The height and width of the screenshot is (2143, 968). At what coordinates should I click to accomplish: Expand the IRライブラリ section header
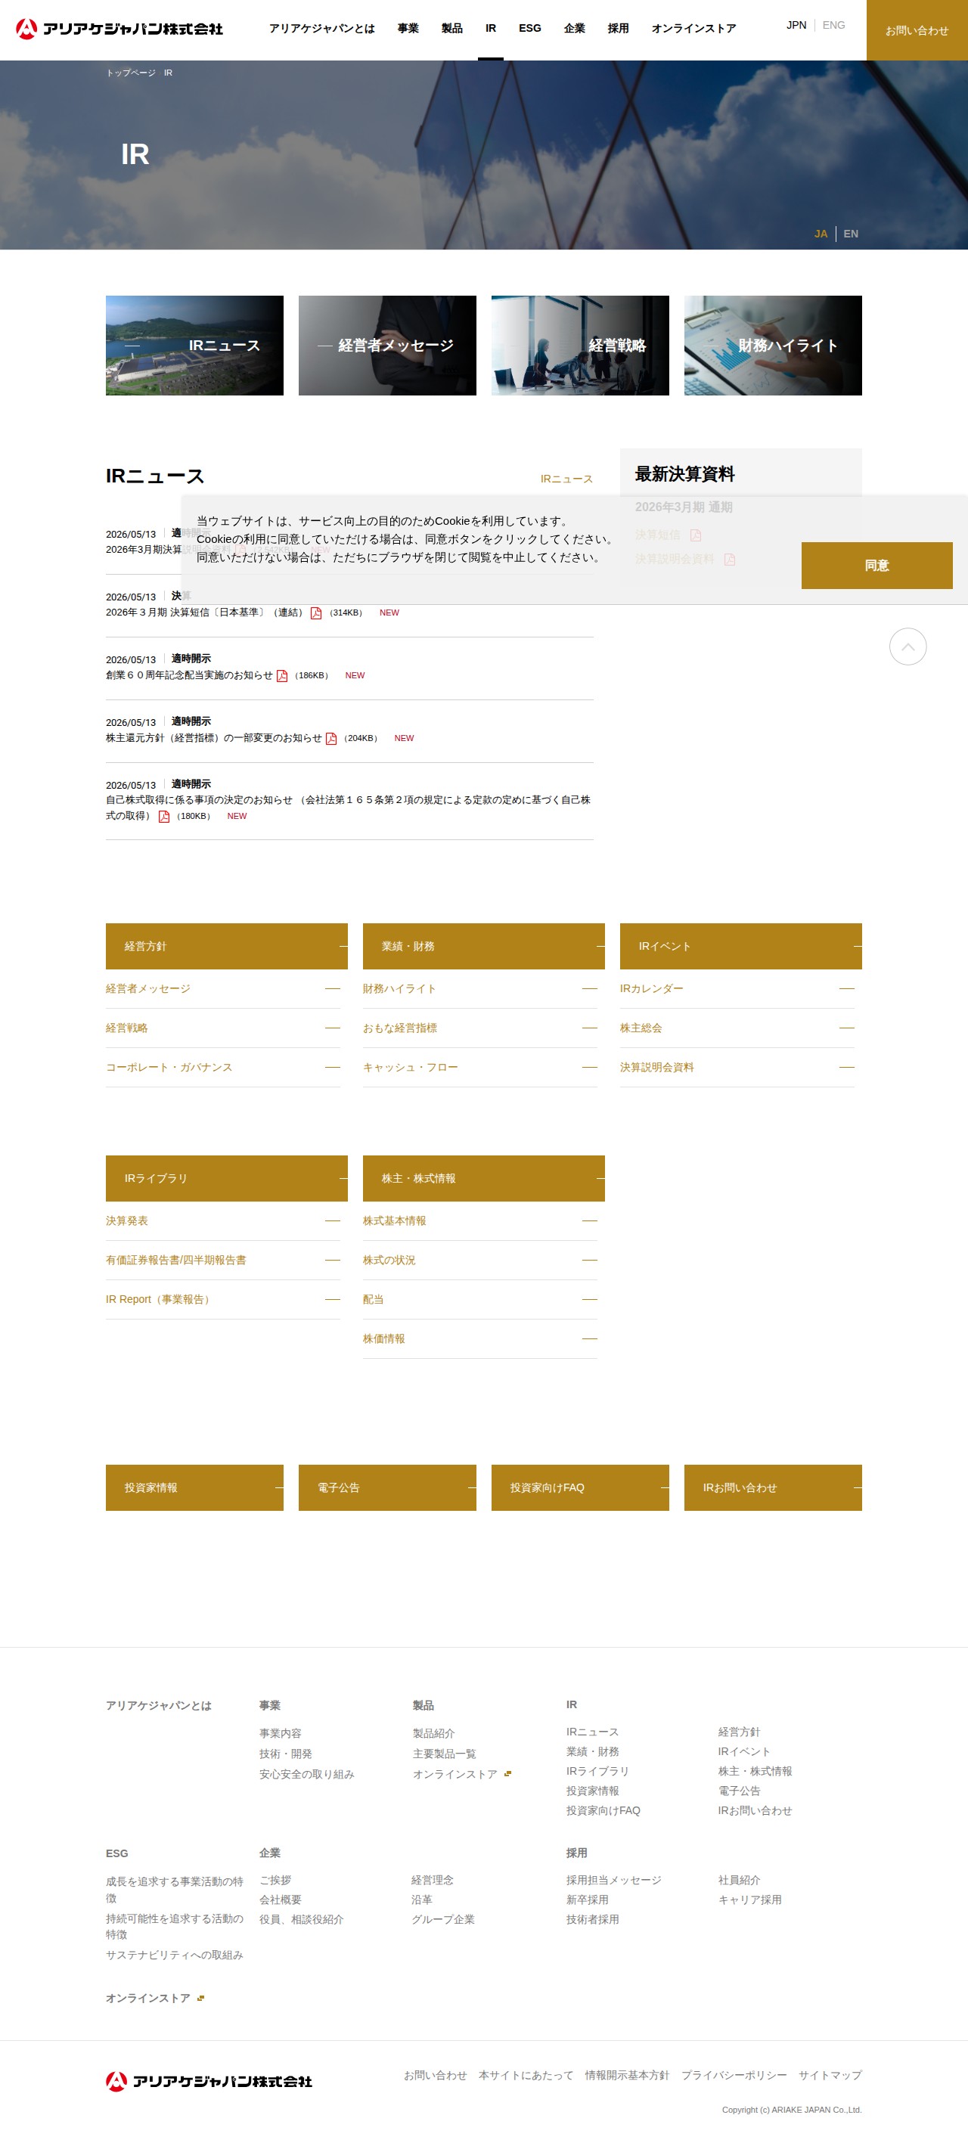[226, 1178]
